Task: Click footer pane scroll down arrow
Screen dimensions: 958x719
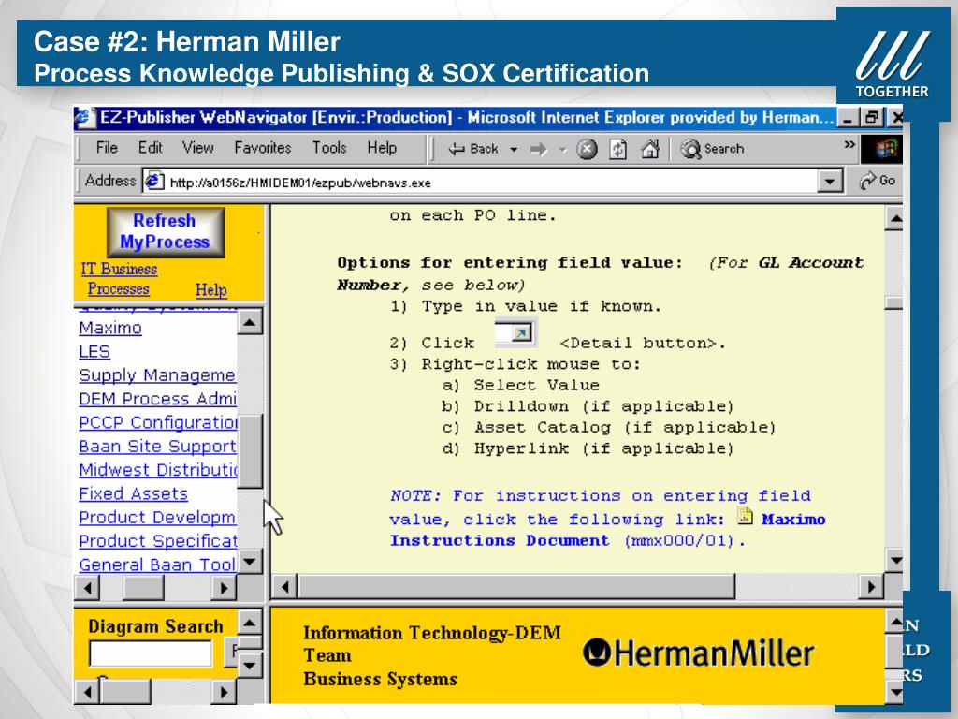Action: 893,692
